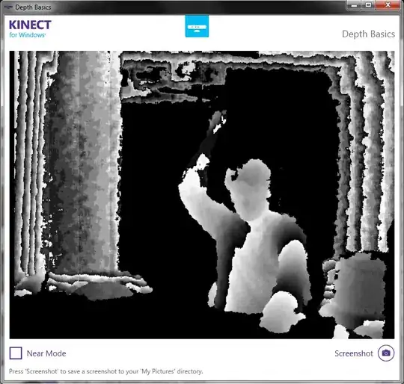
Task: Click the depth image viewport
Action: [202, 195]
